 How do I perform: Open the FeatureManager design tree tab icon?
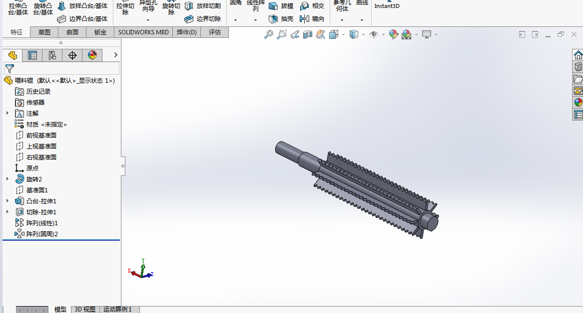12,55
